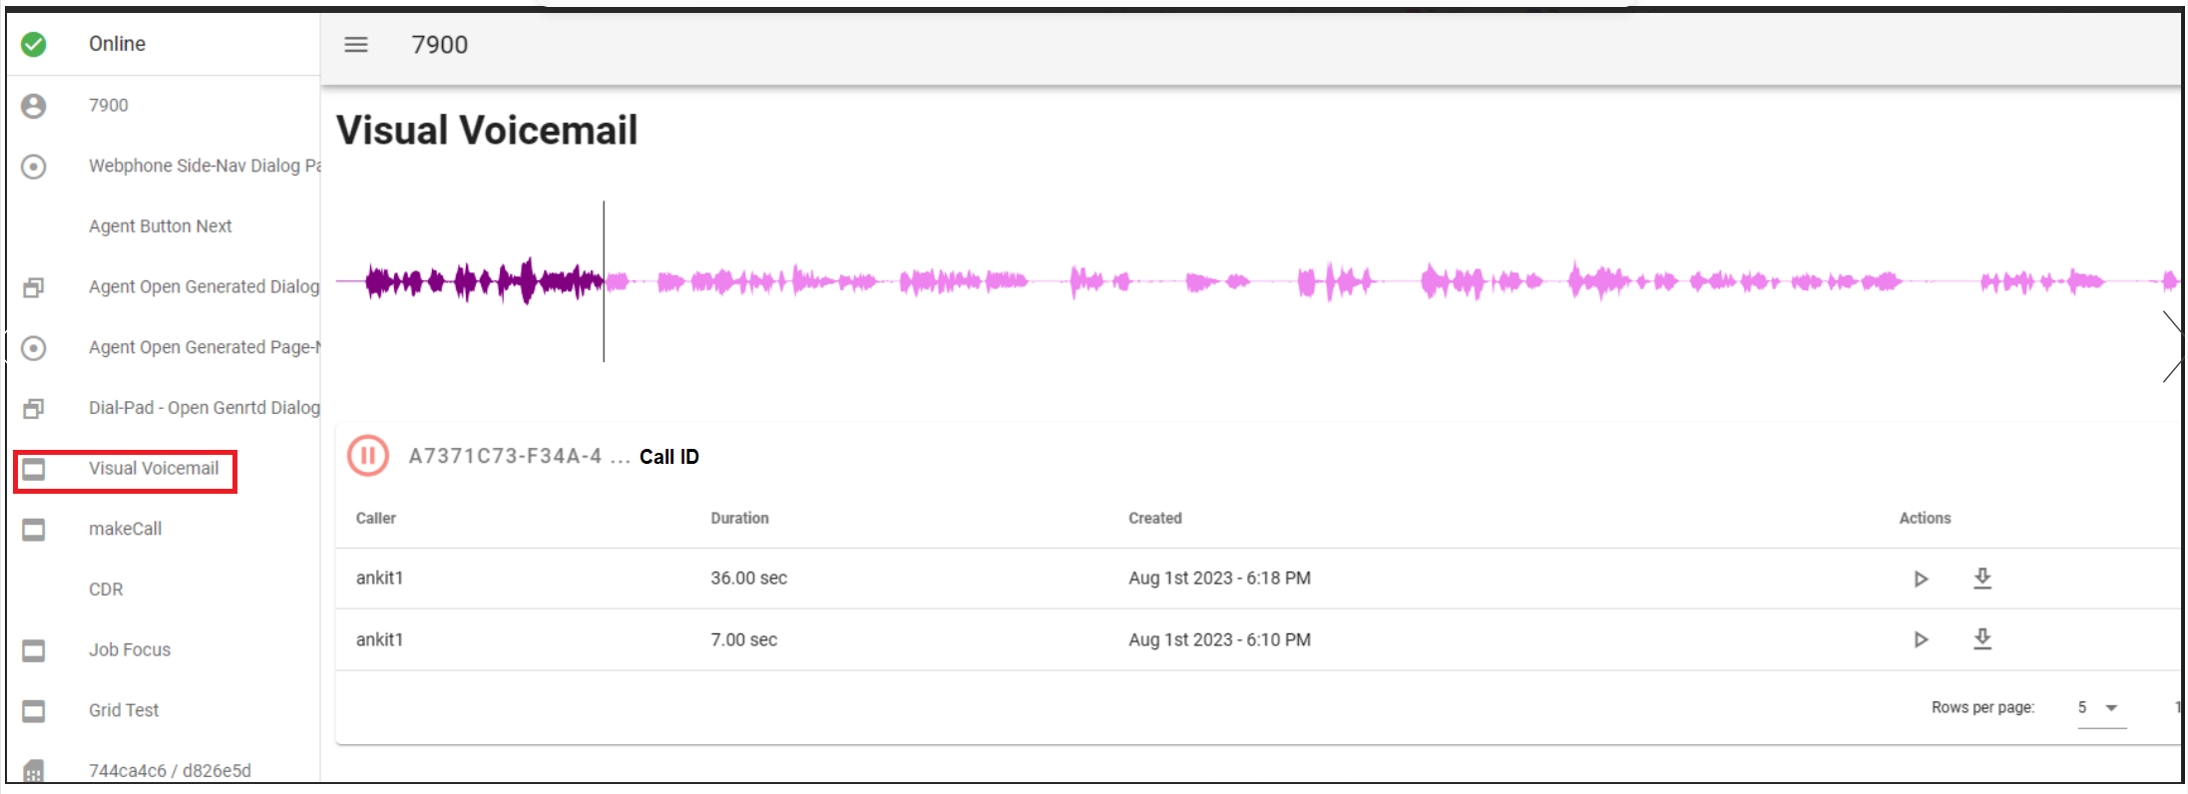Open Grid Test sidebar item
Image resolution: width=2188 pixels, height=794 pixels.
coord(124,710)
